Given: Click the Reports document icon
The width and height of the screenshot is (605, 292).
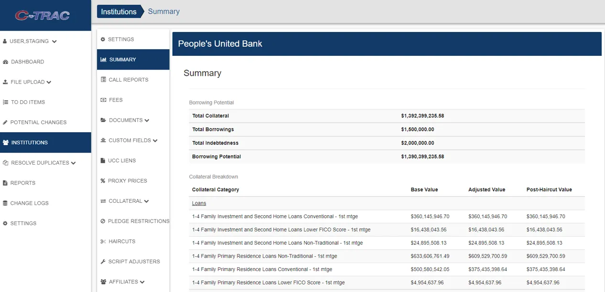Looking at the screenshot, I should [5, 183].
